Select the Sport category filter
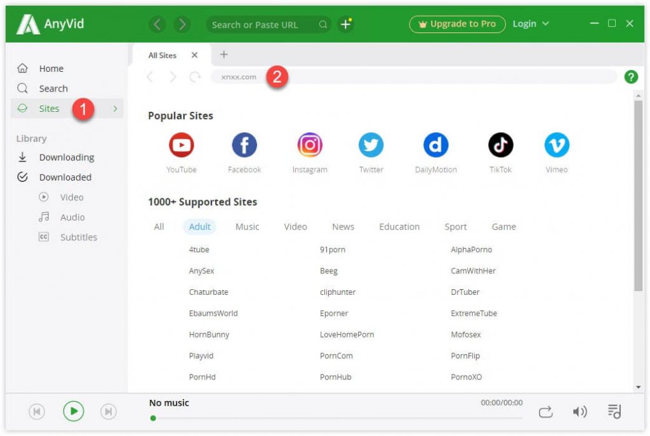The image size is (650, 436). pos(456,227)
